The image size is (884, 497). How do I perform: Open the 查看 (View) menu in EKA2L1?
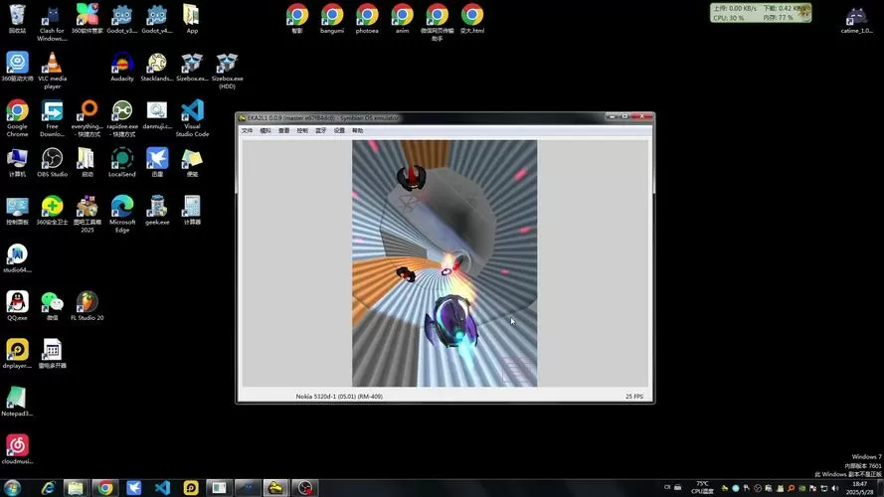pos(284,131)
